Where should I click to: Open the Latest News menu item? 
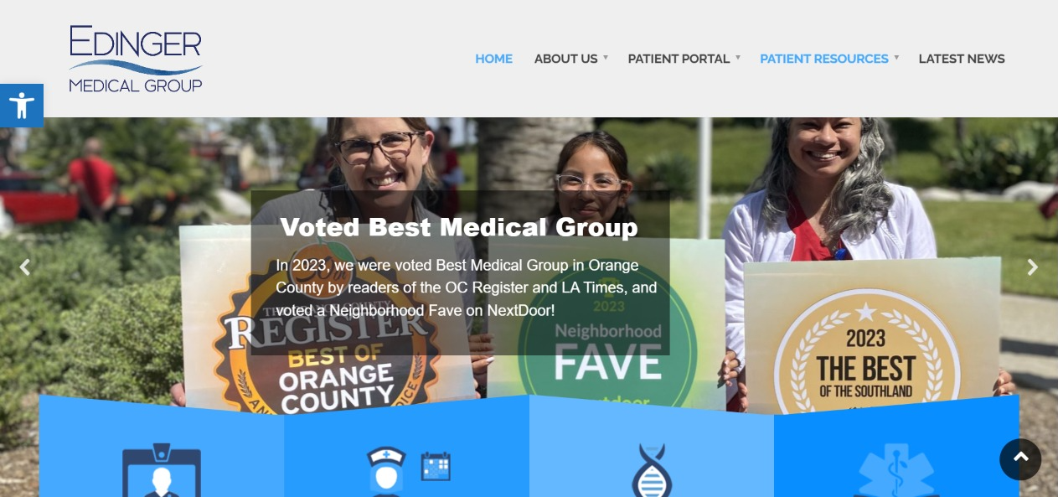click(x=962, y=59)
